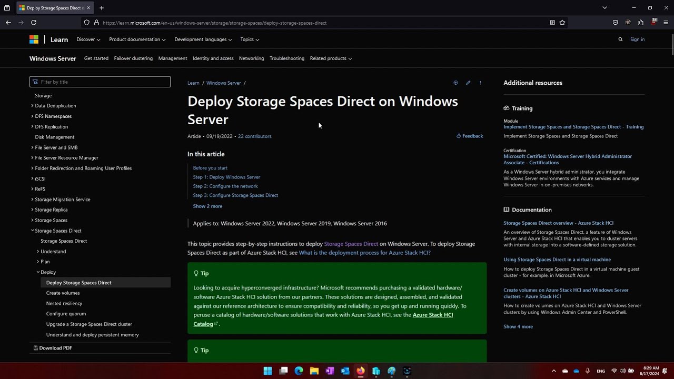Open Using Storage Spaces Direct in a virtual machine
This screenshot has width=674, height=379.
(x=557, y=260)
